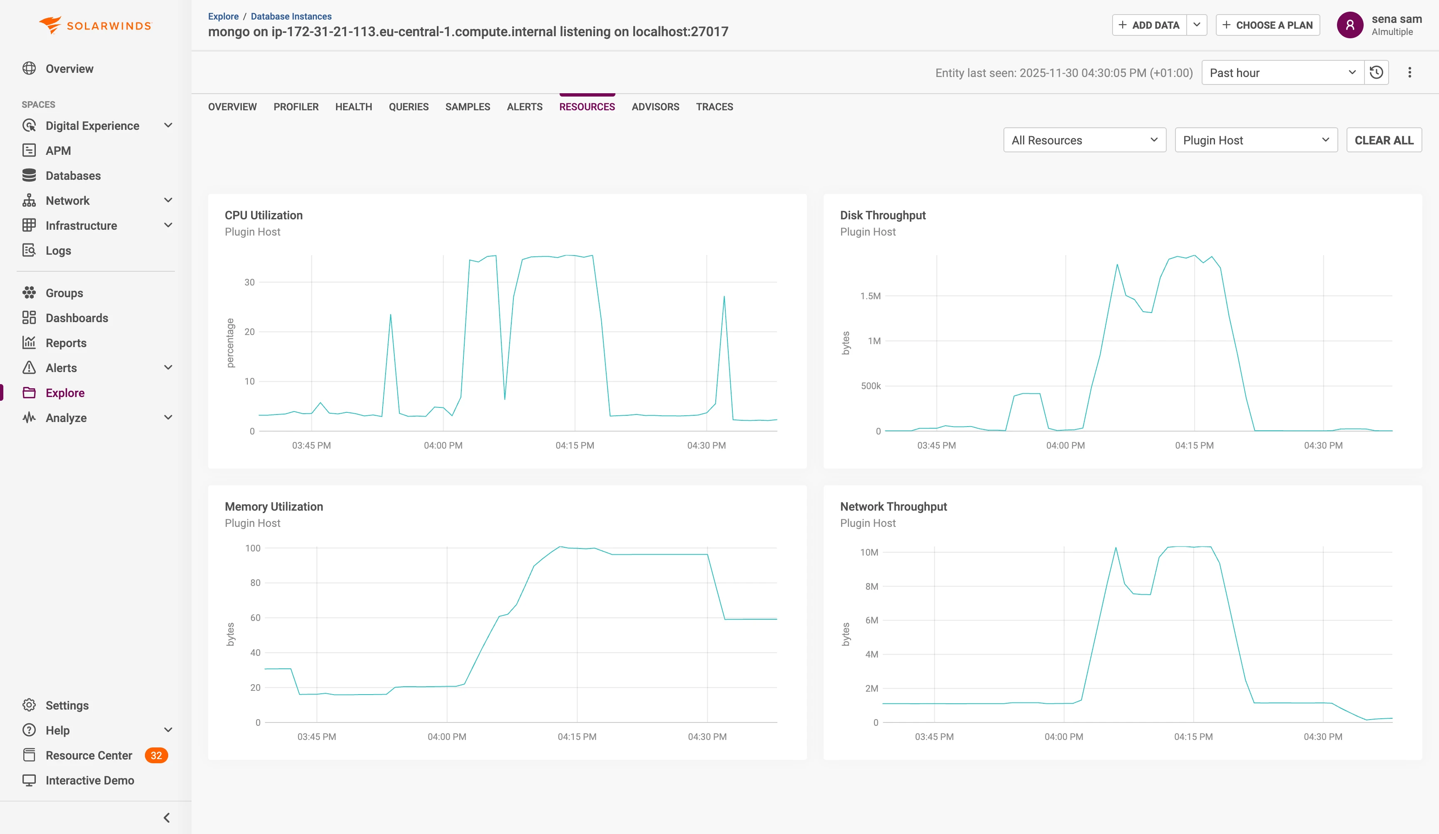Click the CLEAR ALL button
Viewport: 1439px width, 834px height.
tap(1384, 140)
